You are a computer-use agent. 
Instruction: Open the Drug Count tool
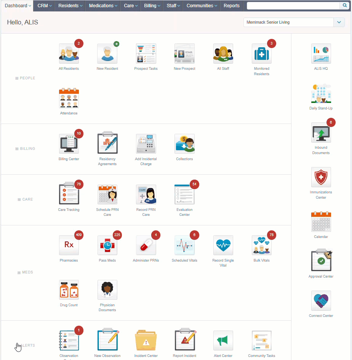pos(69,290)
